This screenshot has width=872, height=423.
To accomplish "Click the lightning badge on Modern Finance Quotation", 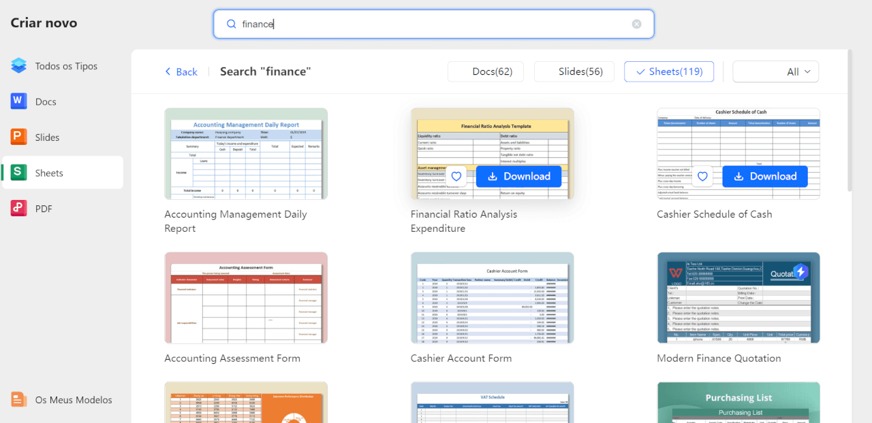I will click(x=800, y=271).
